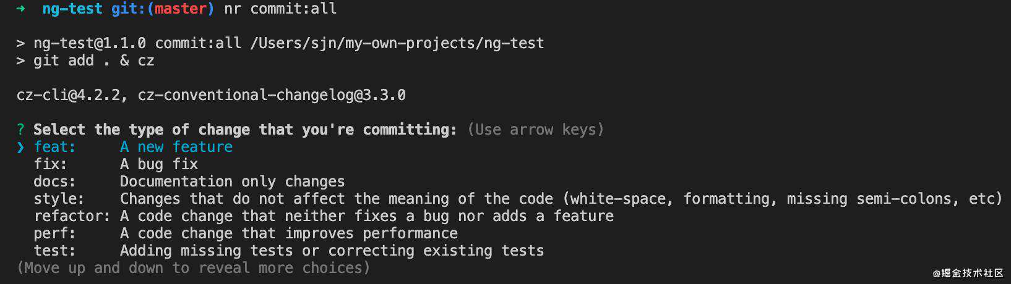The image size is (1011, 284).
Task: Click the green arrow prompt symbol
Action: click(20, 9)
